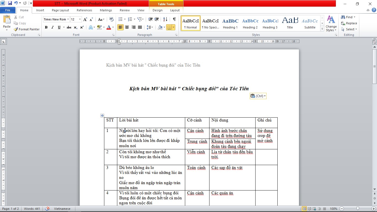Viewport: 377px width, 212px height.
Task: Enable center alignment
Action: click(127, 27)
